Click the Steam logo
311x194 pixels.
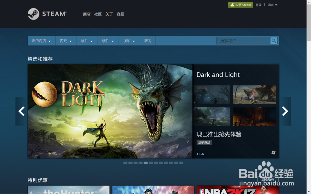(x=47, y=14)
